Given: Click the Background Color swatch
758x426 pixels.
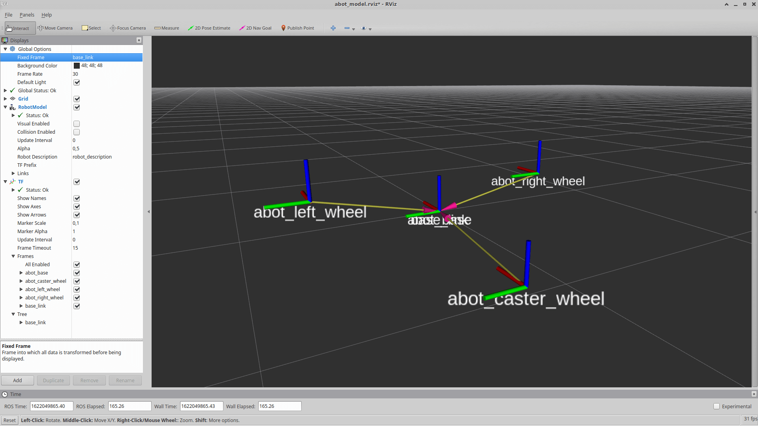Looking at the screenshot, I should pos(77,66).
